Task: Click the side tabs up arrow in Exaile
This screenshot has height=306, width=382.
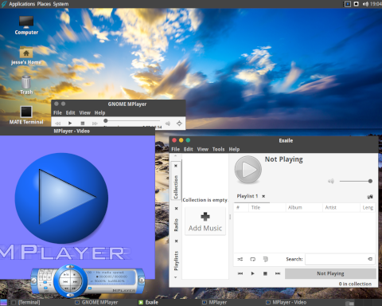Action: 175,156
